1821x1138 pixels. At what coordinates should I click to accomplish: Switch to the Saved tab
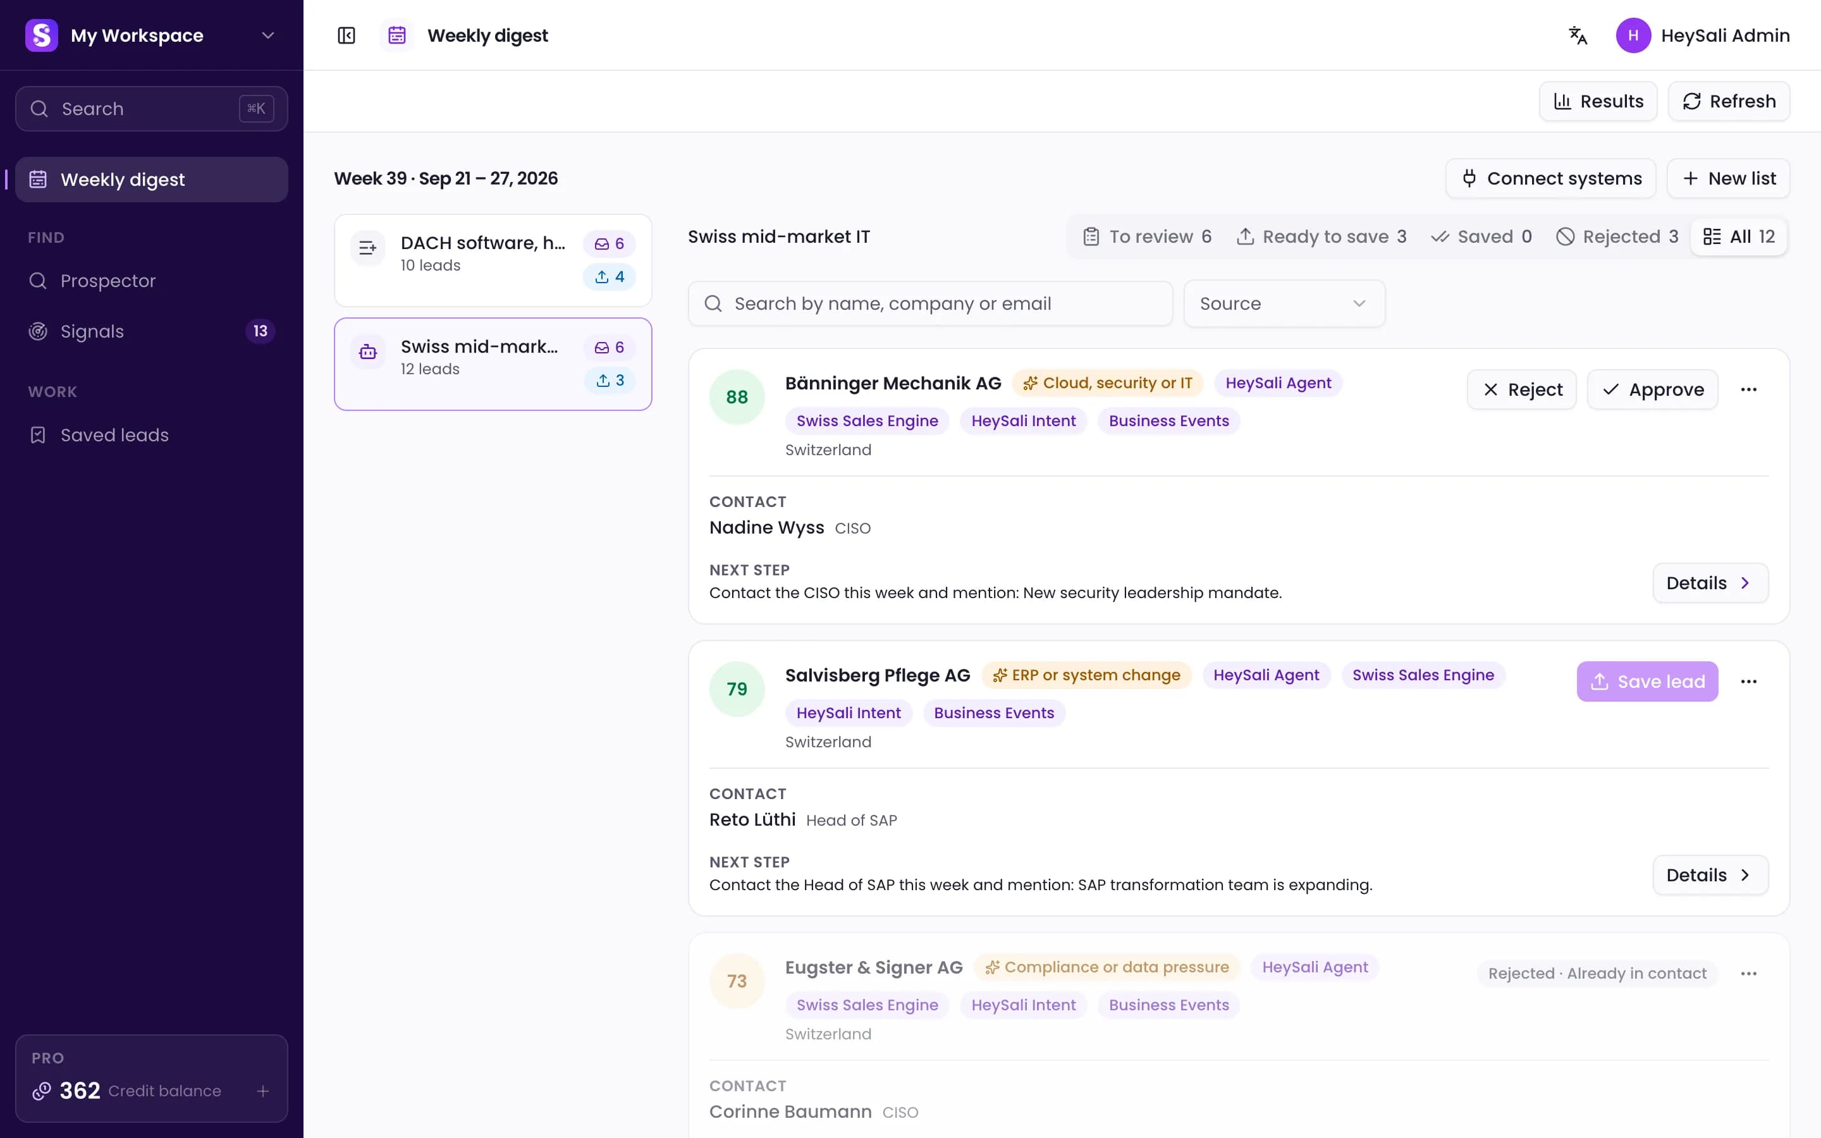1481,237
